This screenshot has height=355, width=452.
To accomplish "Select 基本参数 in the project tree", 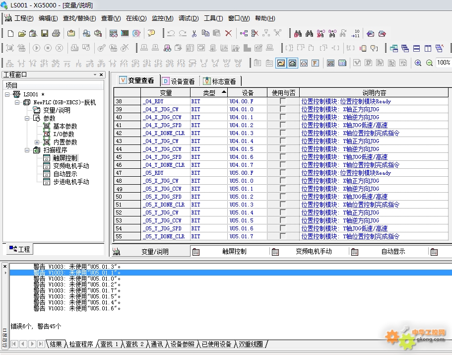I will [x=65, y=126].
